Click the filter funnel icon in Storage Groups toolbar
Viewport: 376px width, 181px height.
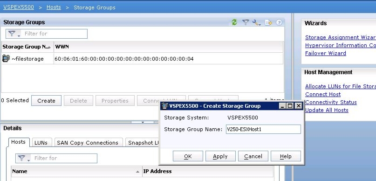[x=246, y=22]
